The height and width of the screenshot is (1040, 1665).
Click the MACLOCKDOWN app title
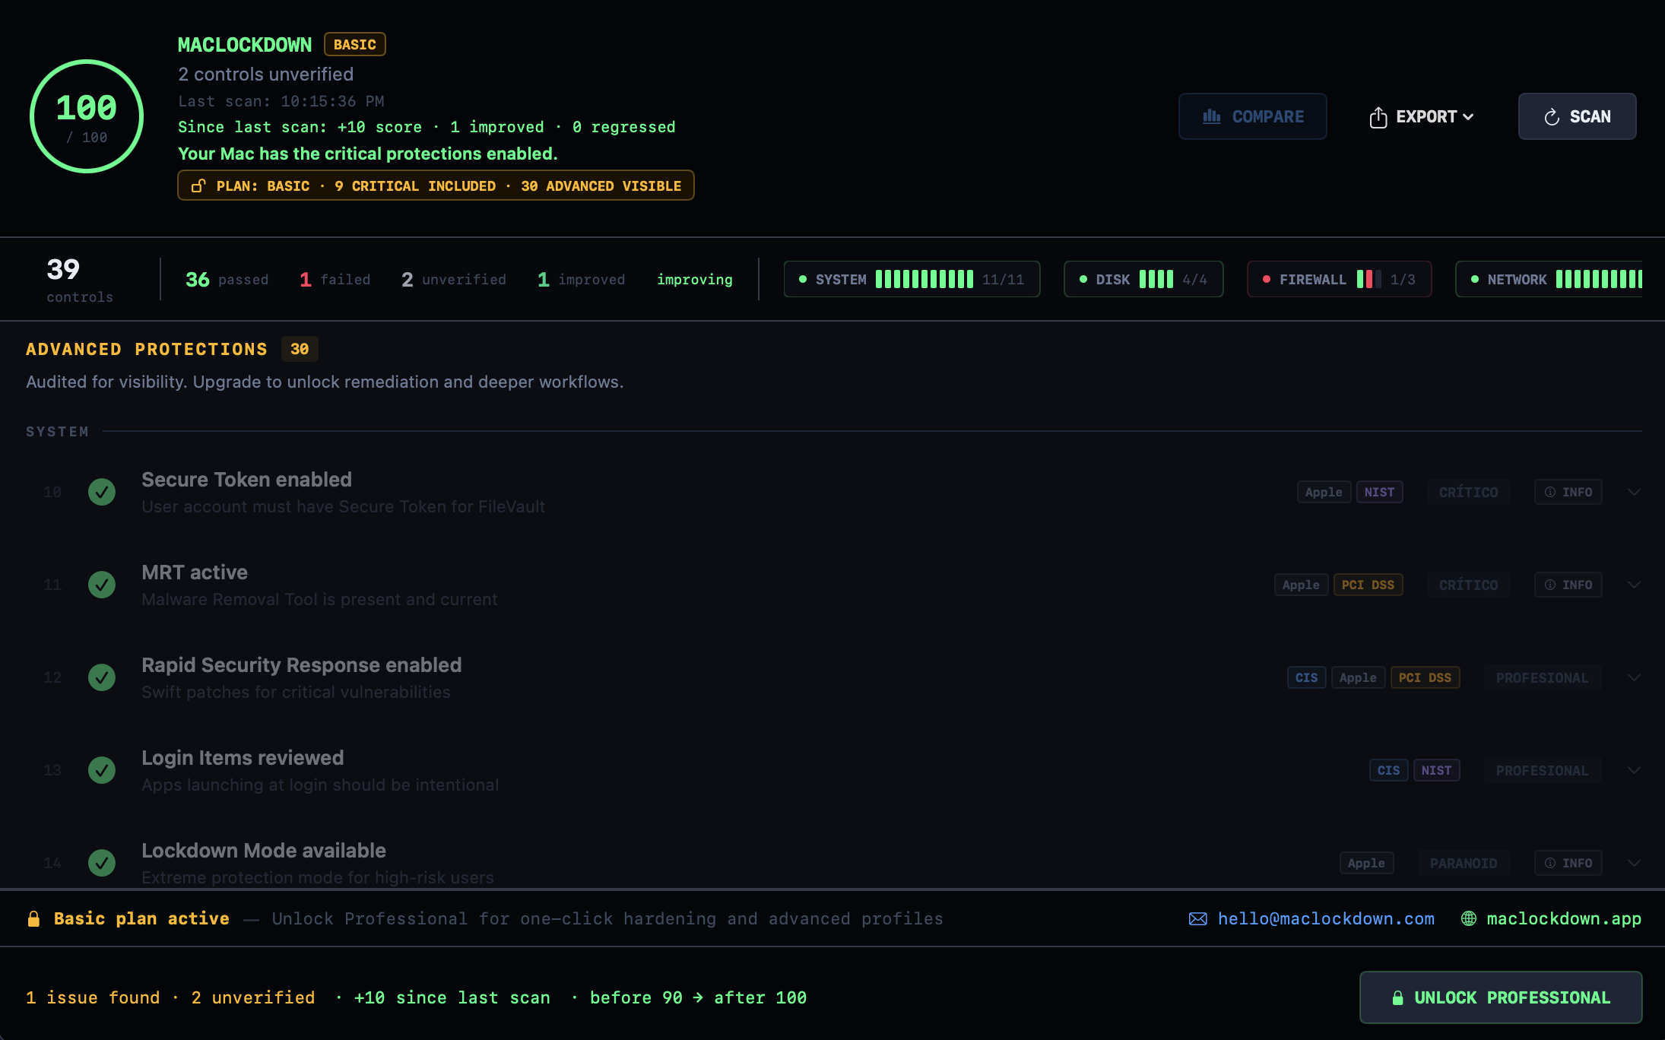click(x=244, y=45)
